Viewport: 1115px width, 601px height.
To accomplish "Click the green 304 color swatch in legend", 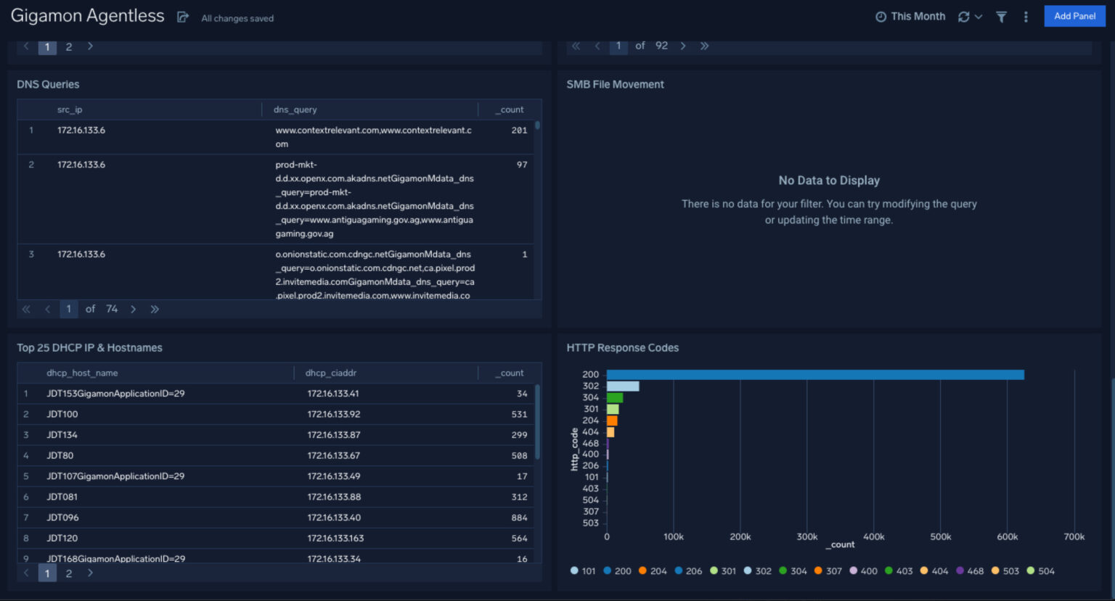I will tap(783, 571).
